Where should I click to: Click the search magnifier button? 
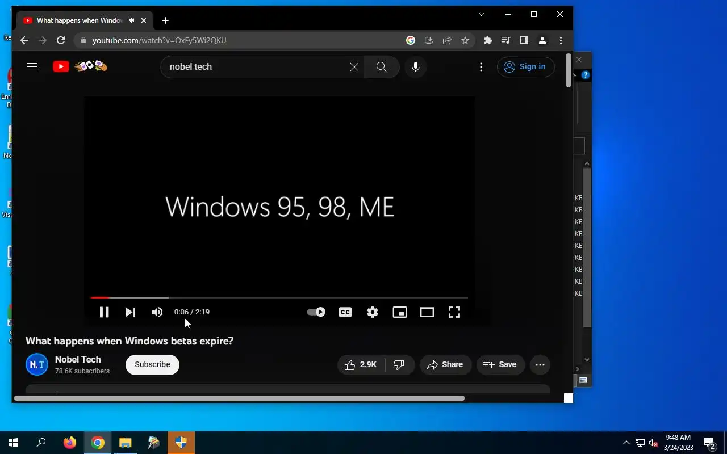[x=382, y=67]
